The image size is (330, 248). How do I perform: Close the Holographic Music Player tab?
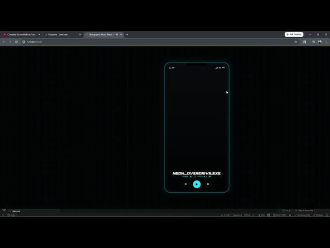pyautogui.click(x=121, y=35)
